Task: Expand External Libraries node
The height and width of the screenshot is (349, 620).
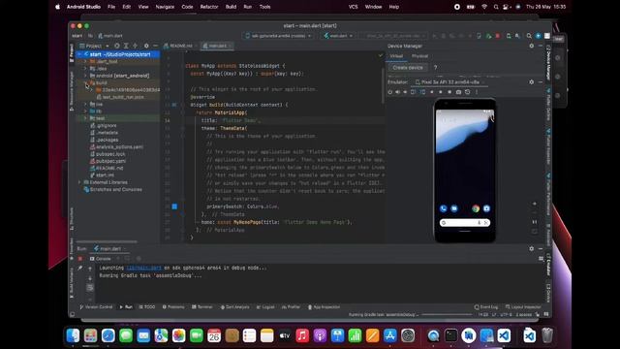Action: point(79,182)
